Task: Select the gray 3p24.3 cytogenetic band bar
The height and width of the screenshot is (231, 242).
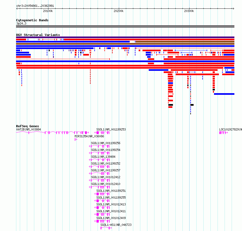Action: pos(125,26)
